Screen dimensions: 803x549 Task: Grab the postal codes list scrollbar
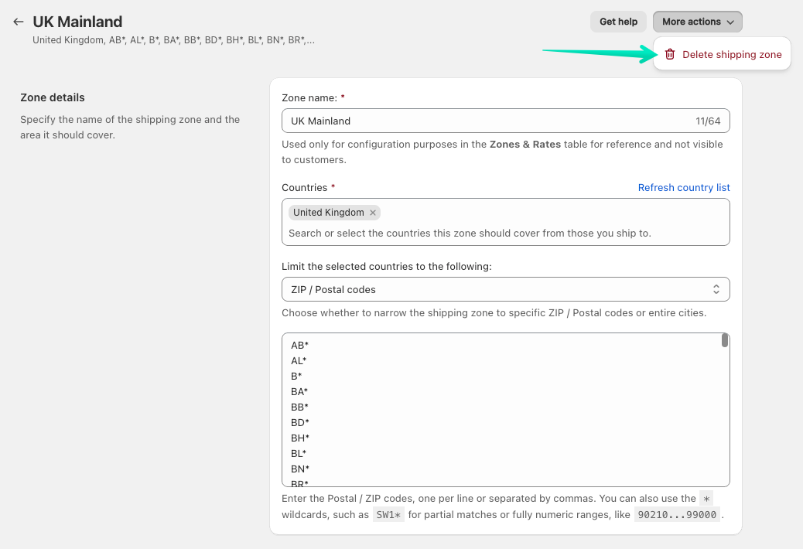[x=724, y=341]
